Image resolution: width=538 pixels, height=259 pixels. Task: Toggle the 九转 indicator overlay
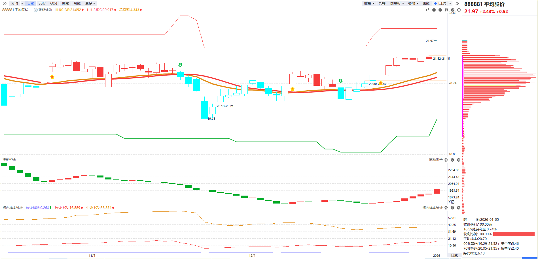coord(382,3)
